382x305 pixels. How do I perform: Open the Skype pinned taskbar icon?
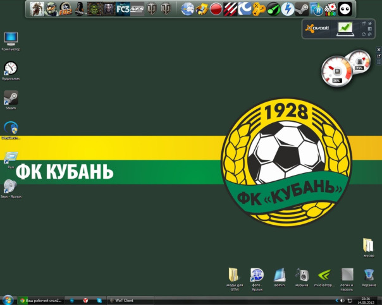pyautogui.click(x=99, y=301)
